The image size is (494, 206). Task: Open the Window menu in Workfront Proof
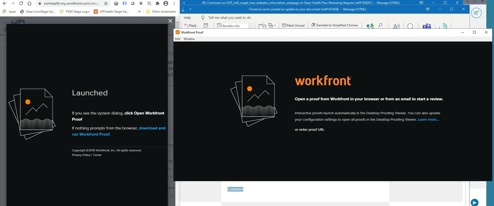tap(189, 39)
